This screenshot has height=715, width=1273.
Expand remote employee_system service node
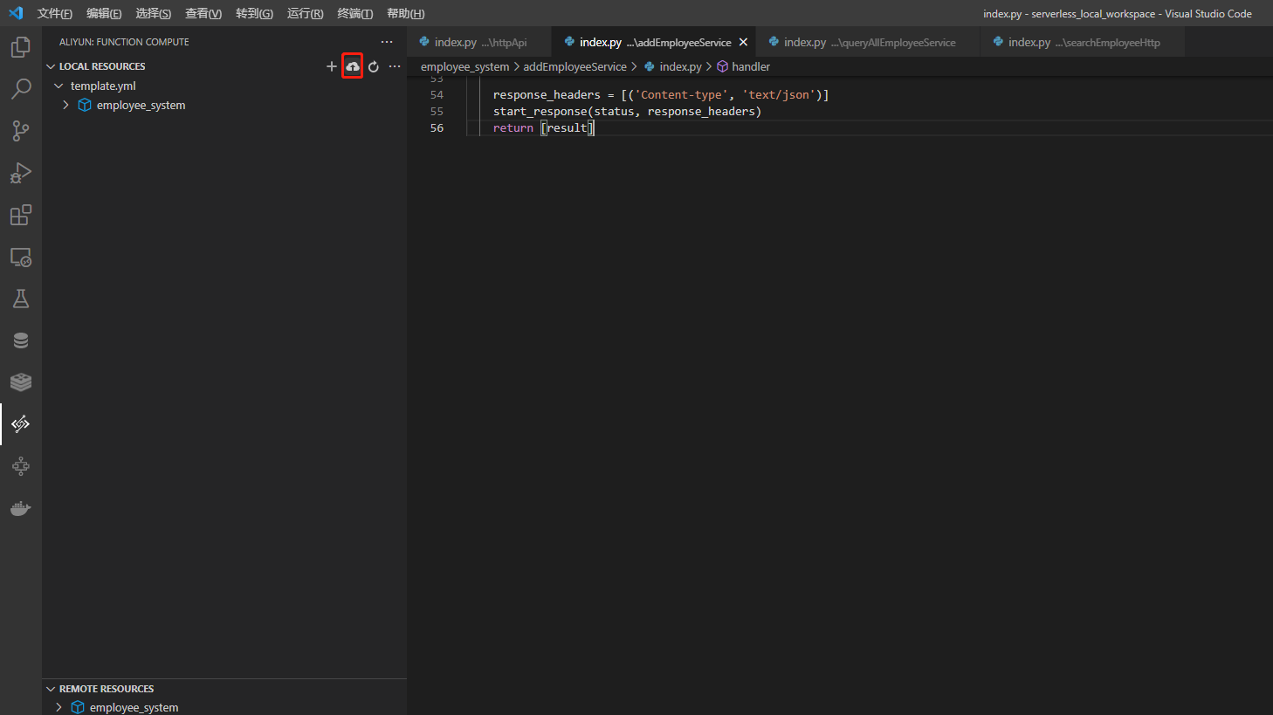[x=58, y=707]
